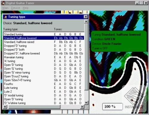Select "Open 'G' tuning" row
Viewport: 149px width, 115px height.
[44, 69]
